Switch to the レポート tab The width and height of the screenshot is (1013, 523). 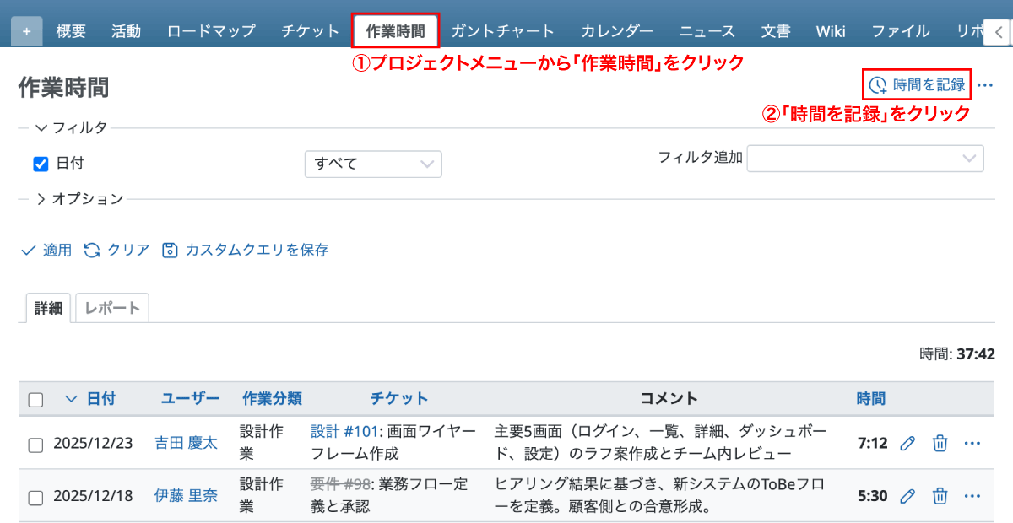tap(112, 308)
